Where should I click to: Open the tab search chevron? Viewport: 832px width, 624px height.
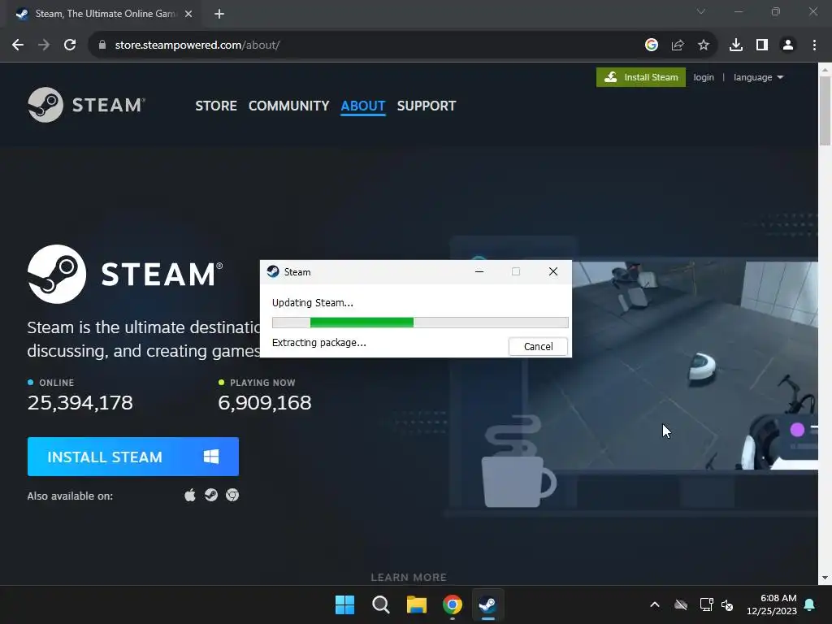tap(701, 11)
